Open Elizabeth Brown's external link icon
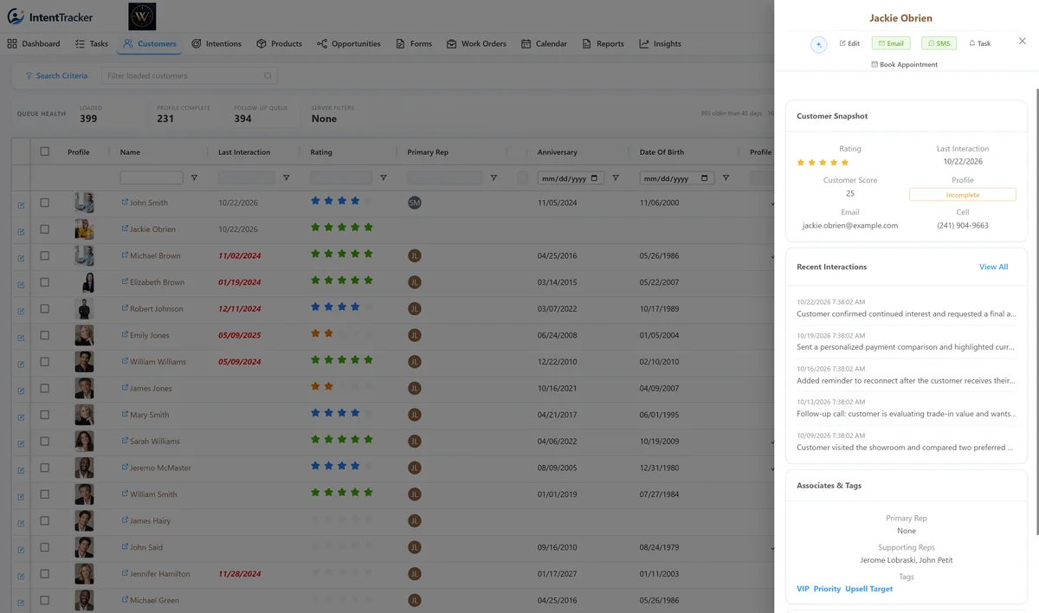 (125, 281)
